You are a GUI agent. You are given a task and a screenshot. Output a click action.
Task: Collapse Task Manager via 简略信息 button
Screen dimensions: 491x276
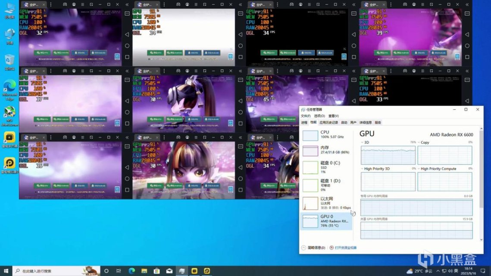click(313, 248)
